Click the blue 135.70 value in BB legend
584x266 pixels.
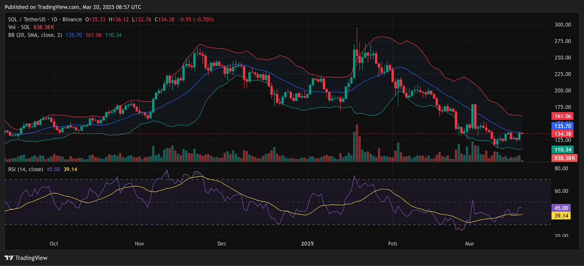(x=74, y=35)
